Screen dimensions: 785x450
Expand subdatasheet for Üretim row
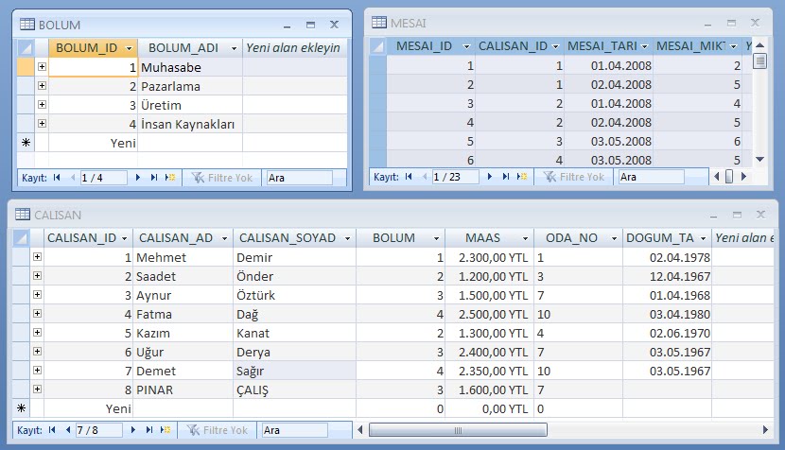[42, 105]
